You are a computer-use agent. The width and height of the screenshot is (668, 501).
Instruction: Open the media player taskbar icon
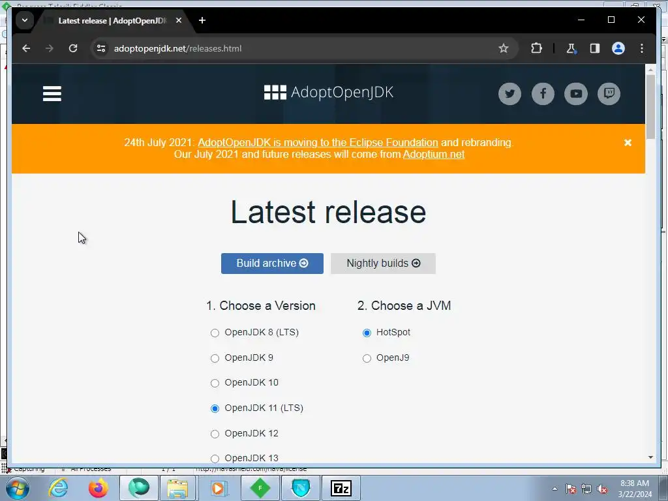click(219, 488)
